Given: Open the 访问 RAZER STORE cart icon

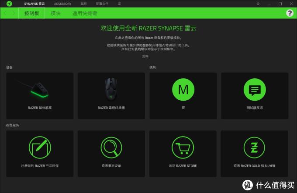Looking at the screenshot, I should point(183,147).
